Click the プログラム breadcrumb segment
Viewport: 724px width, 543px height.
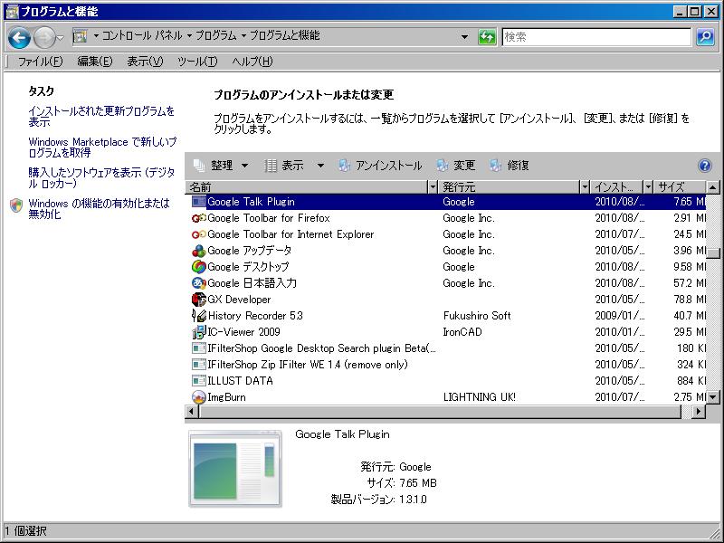(216, 36)
